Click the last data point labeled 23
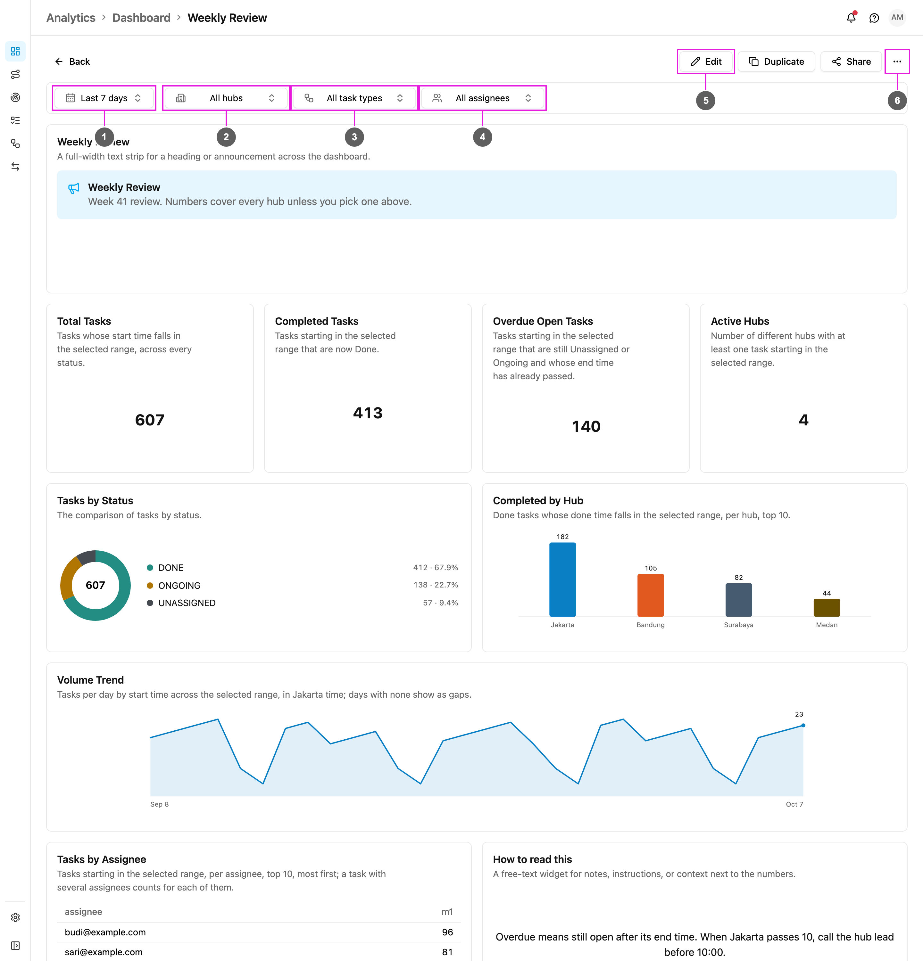The image size is (923, 961). [x=803, y=725]
